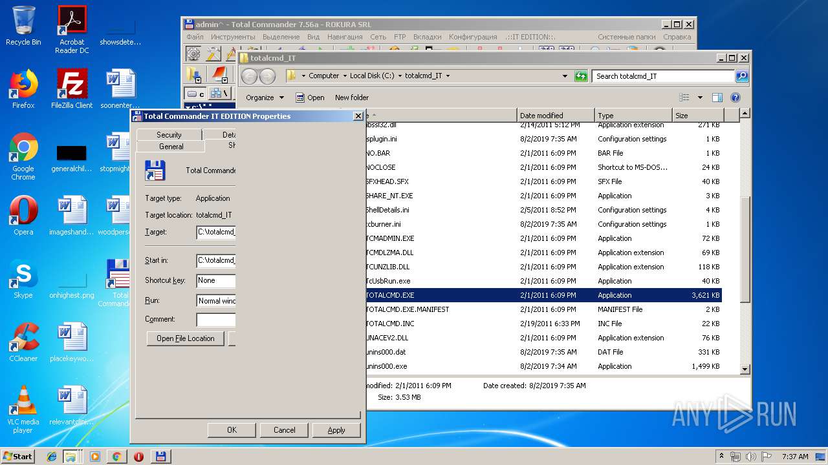
Task: Select the unins000.dat file row
Action: tap(544, 352)
